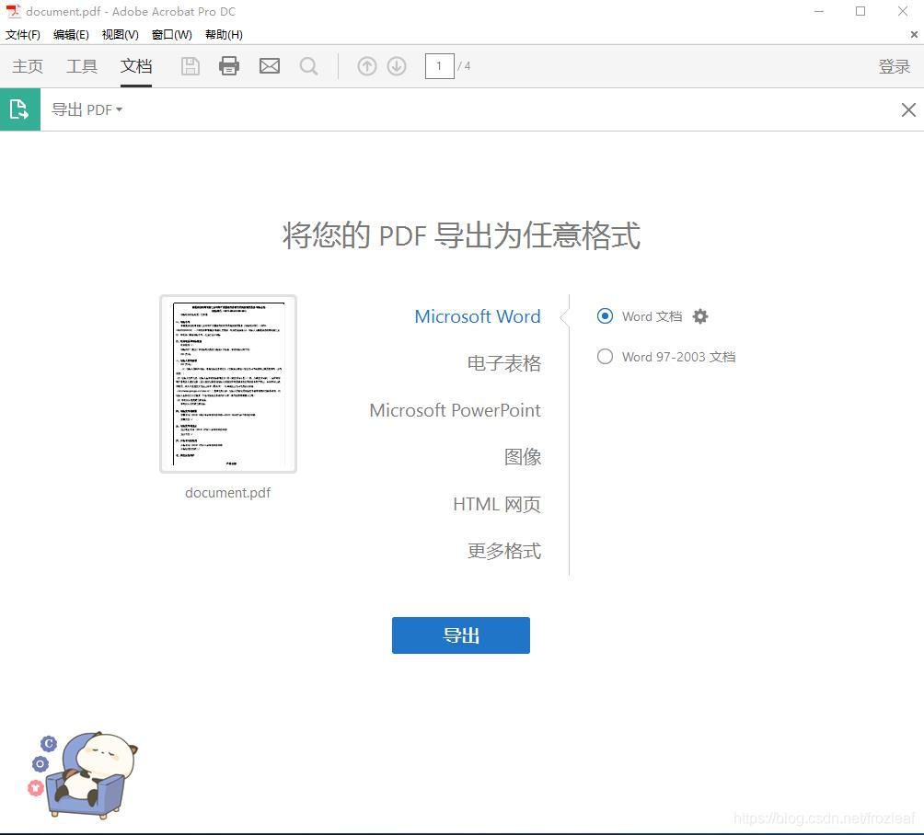Open the Find text magnifier icon

(x=309, y=66)
